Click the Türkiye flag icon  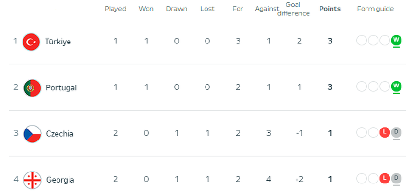pos(32,42)
